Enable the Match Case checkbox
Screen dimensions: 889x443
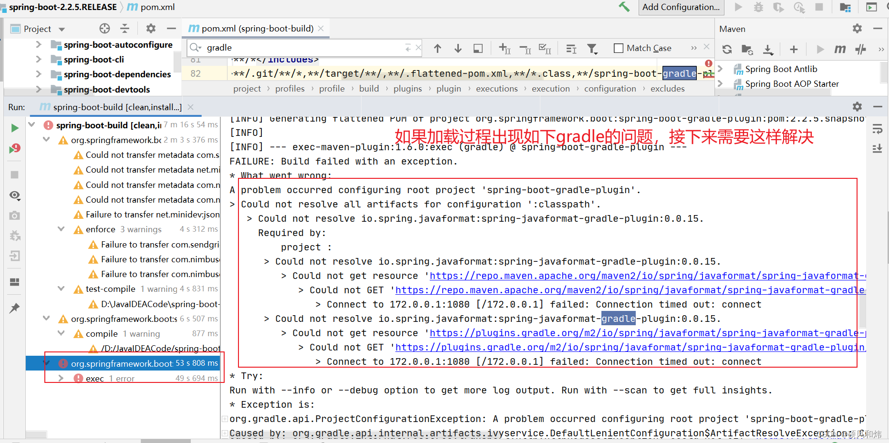(x=619, y=48)
